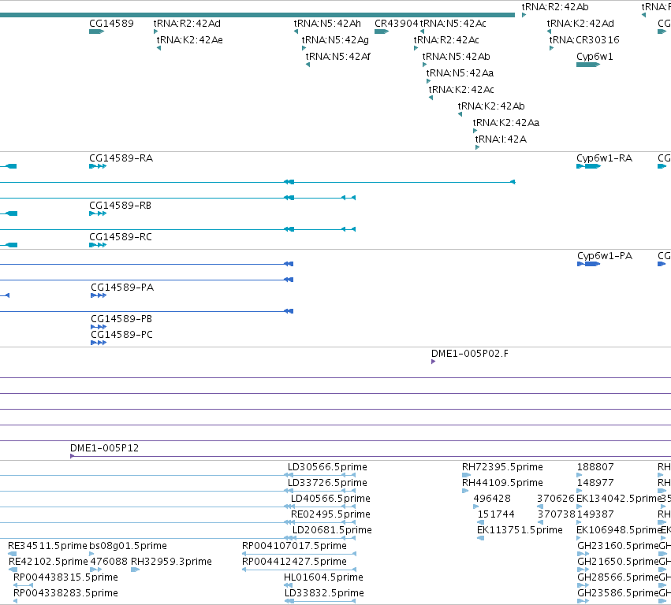Click DME1-005P02.F purple arrow marker
The height and width of the screenshot is (605, 671).
click(x=433, y=362)
